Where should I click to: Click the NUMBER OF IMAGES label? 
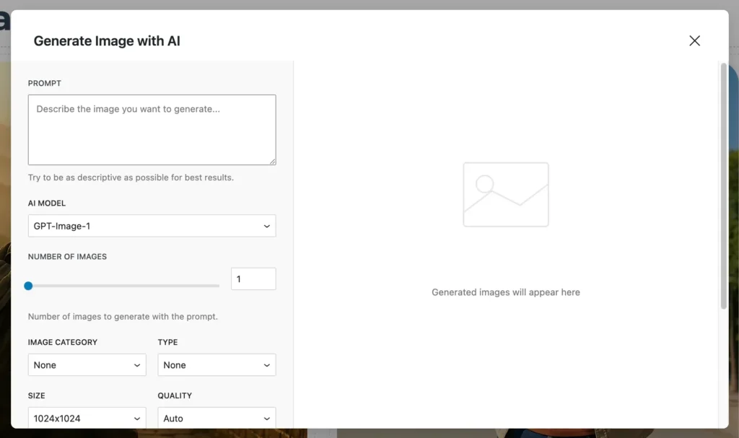coord(67,256)
